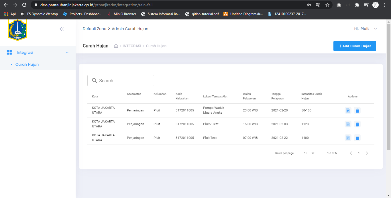Screen dimensions: 391x198
Task: Click edit icon for Pompa Waduk Muara Angke row
Action: click(348, 110)
